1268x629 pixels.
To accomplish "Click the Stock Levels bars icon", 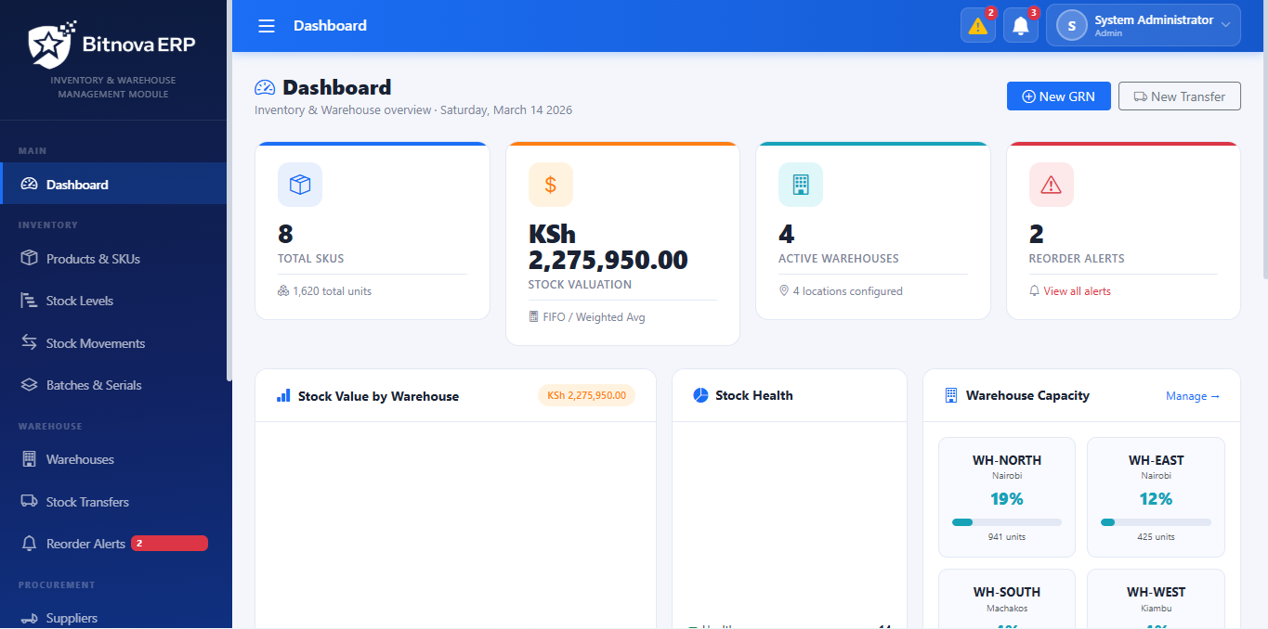I will click(x=29, y=301).
